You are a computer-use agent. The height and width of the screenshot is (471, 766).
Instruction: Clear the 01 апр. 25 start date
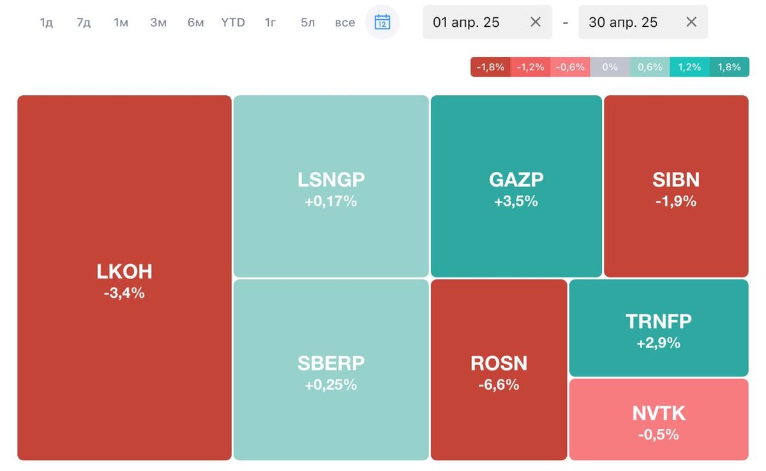click(x=536, y=22)
